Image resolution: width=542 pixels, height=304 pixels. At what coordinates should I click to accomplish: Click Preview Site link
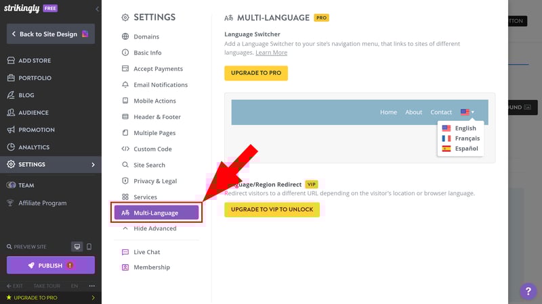click(26, 247)
